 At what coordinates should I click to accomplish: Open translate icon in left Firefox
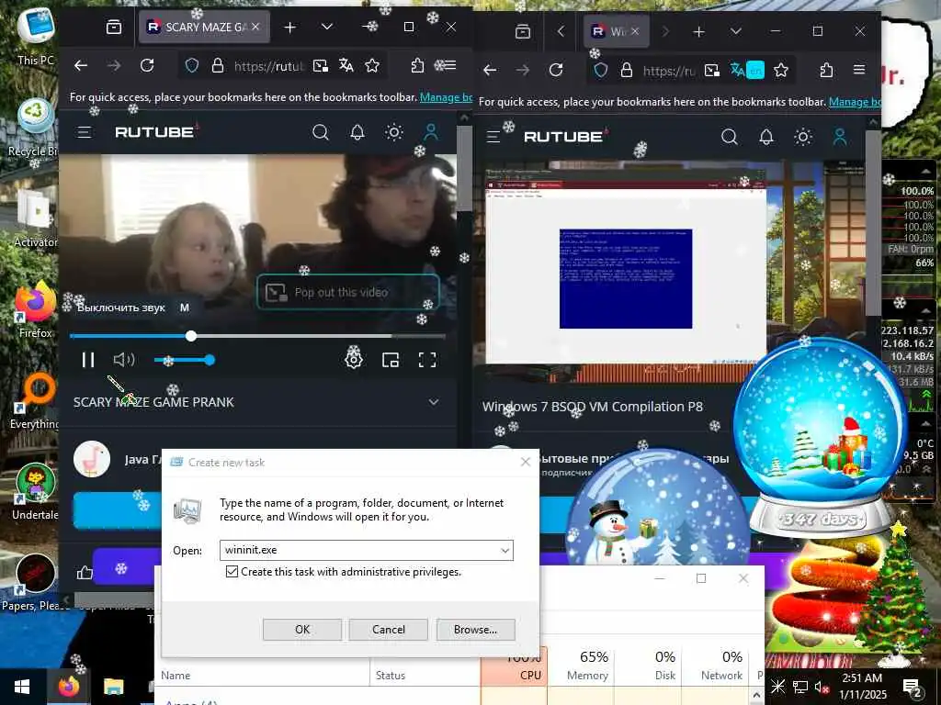346,65
